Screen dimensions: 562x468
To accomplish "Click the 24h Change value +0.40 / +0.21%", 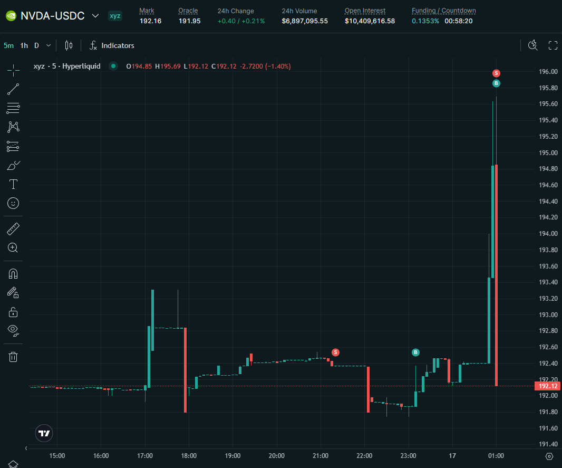I will (x=241, y=21).
